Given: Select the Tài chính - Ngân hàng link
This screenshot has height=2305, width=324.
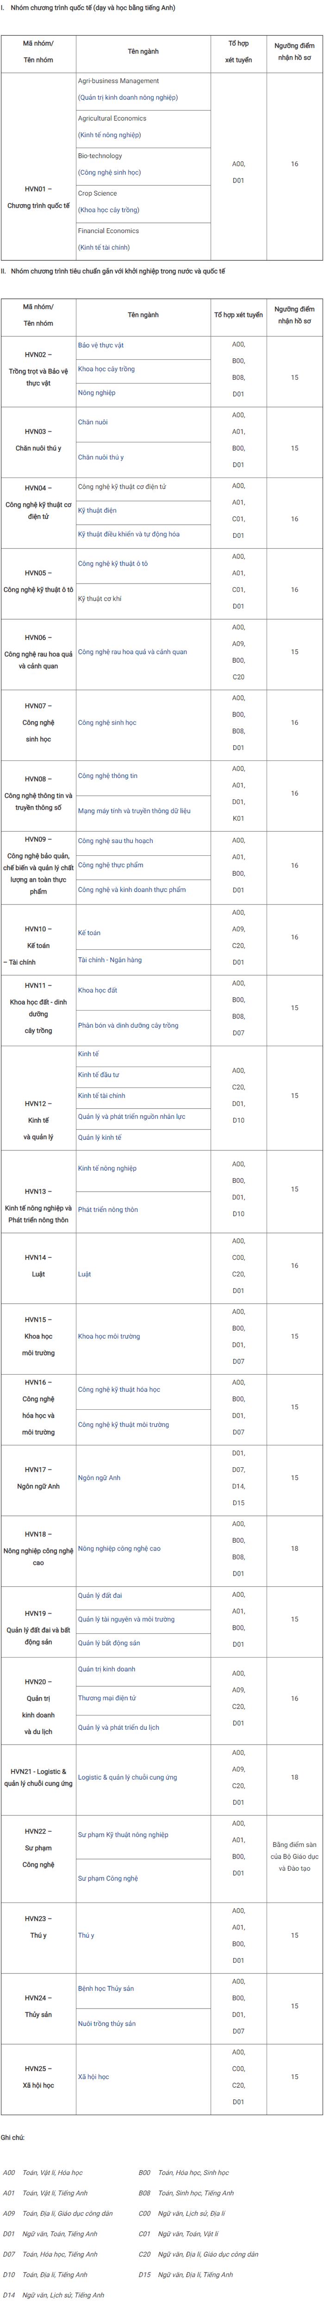Looking at the screenshot, I should pos(110,960).
